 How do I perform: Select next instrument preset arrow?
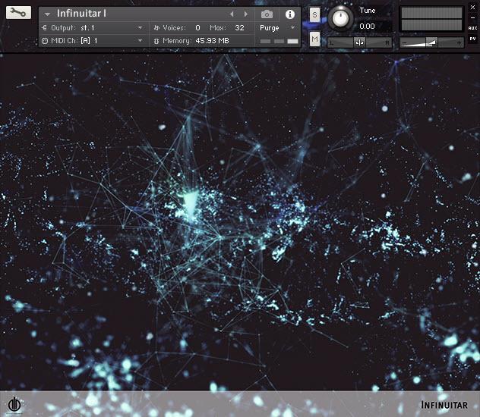tap(245, 14)
